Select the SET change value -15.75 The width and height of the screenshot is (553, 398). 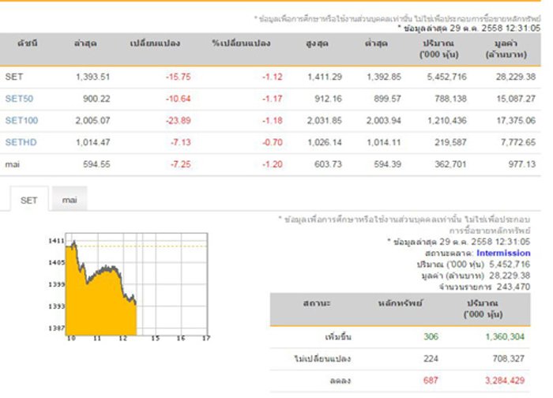coord(178,77)
